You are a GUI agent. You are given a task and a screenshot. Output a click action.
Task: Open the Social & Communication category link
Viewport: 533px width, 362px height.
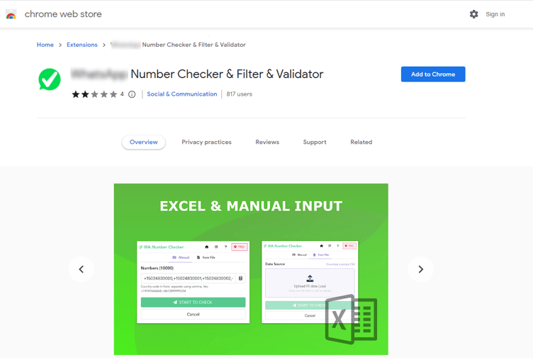pos(182,94)
